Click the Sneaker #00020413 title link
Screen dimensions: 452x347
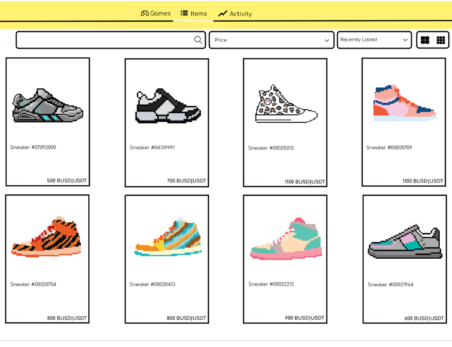point(152,284)
